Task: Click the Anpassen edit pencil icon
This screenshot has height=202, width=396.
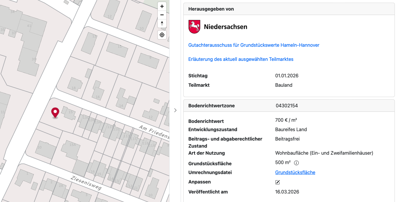Action: coord(278,182)
